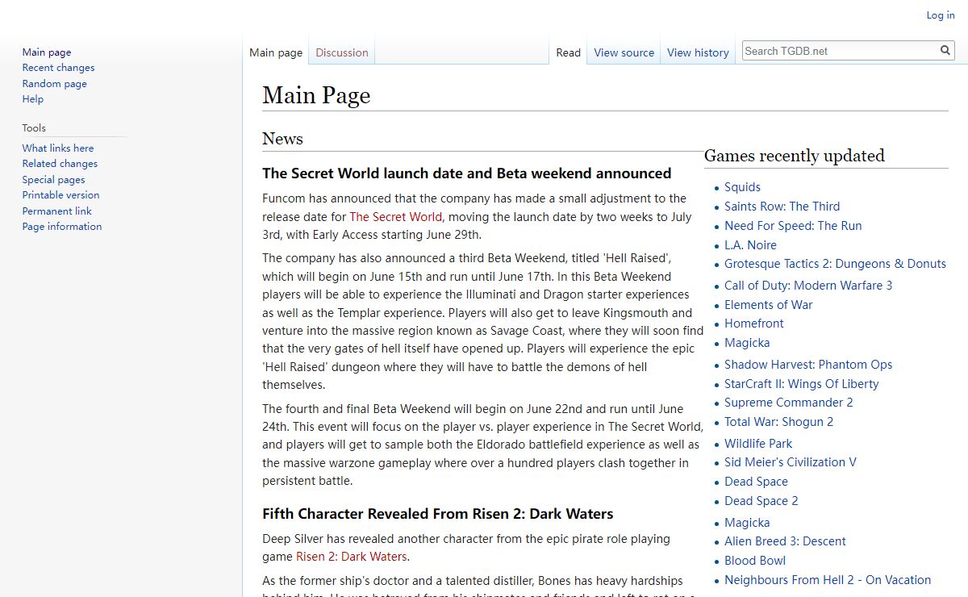Image resolution: width=968 pixels, height=597 pixels.
Task: Open Sid Meier's Civilization V
Action: (791, 462)
